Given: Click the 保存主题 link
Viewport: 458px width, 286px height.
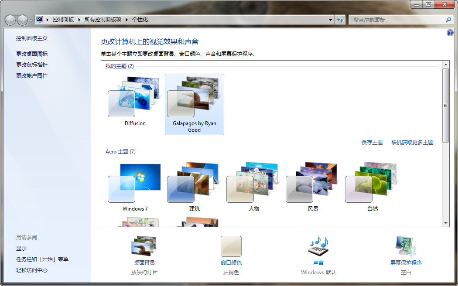Looking at the screenshot, I should [x=372, y=142].
